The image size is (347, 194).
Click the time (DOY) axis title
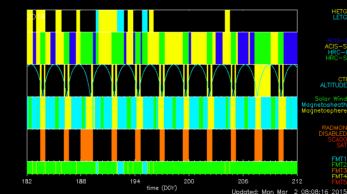click(x=162, y=188)
